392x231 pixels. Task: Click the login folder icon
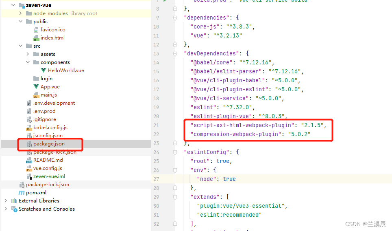[x=36, y=78]
